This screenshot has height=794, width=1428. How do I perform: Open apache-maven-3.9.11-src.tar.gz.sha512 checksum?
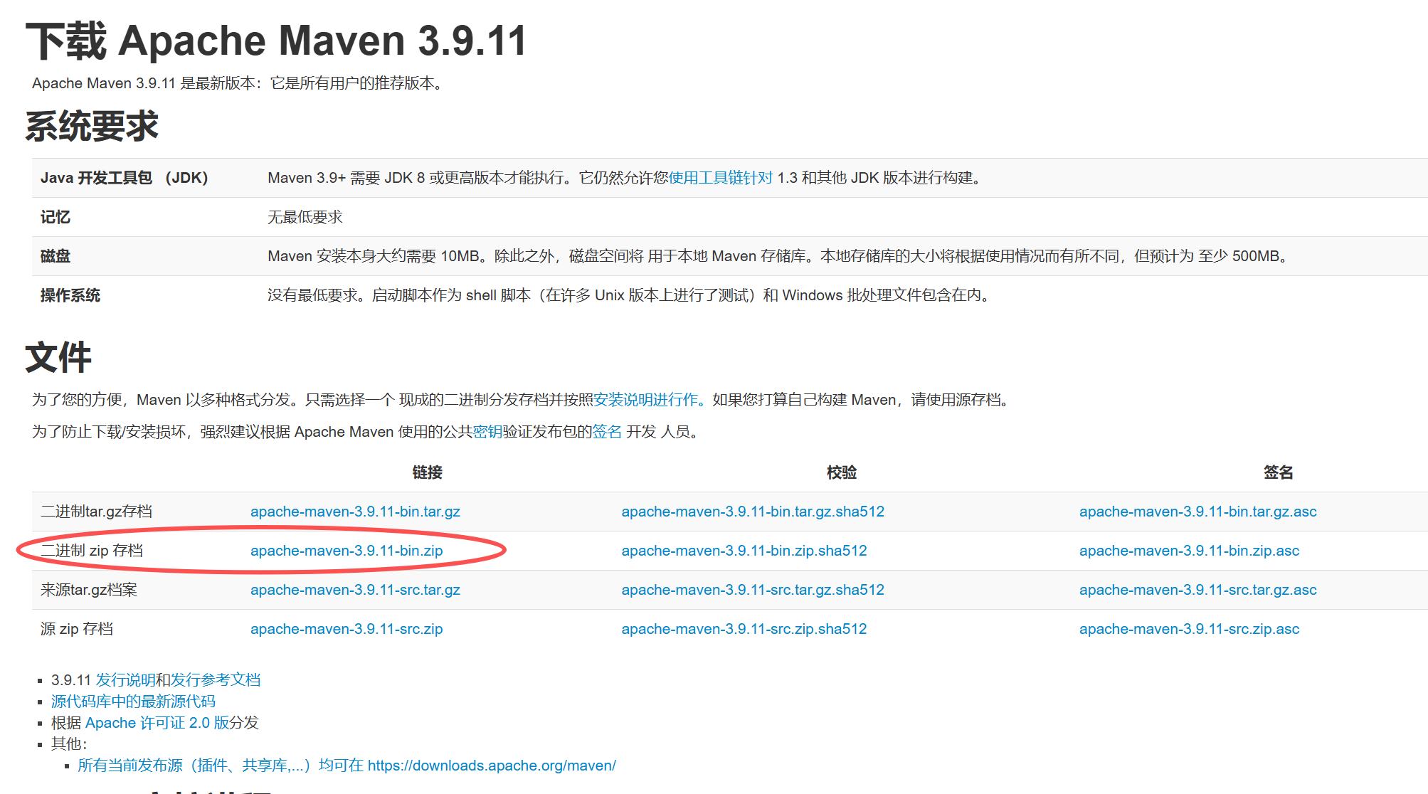point(753,590)
